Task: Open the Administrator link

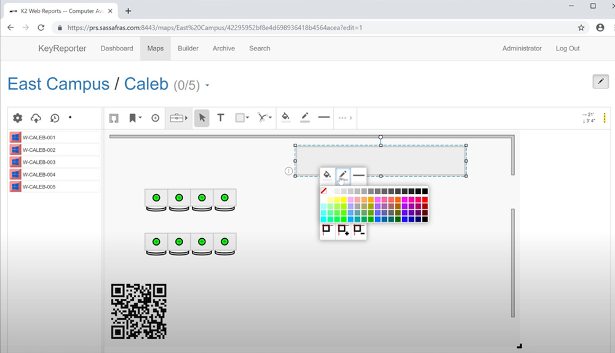Action: 522,48
